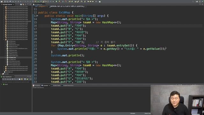Maximize the Package Explorer panel
Viewport: 204px width, 115px height.
[x=30, y=4]
